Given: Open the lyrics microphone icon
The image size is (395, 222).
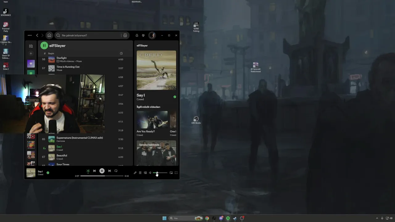Looking at the screenshot, I should coord(135,173).
